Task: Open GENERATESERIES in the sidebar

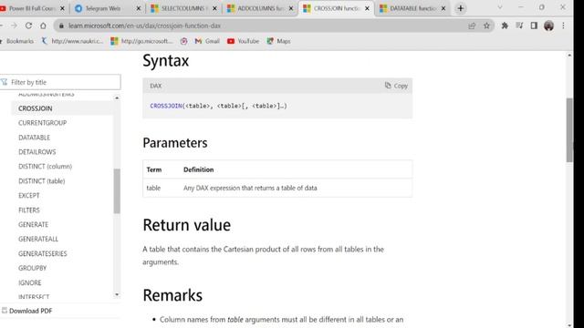Action: (x=43, y=253)
